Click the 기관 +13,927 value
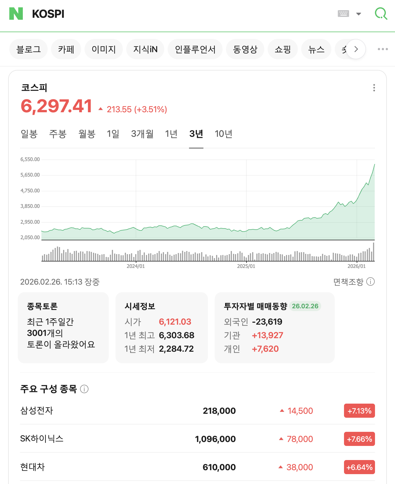This screenshot has width=395, height=484. (267, 335)
